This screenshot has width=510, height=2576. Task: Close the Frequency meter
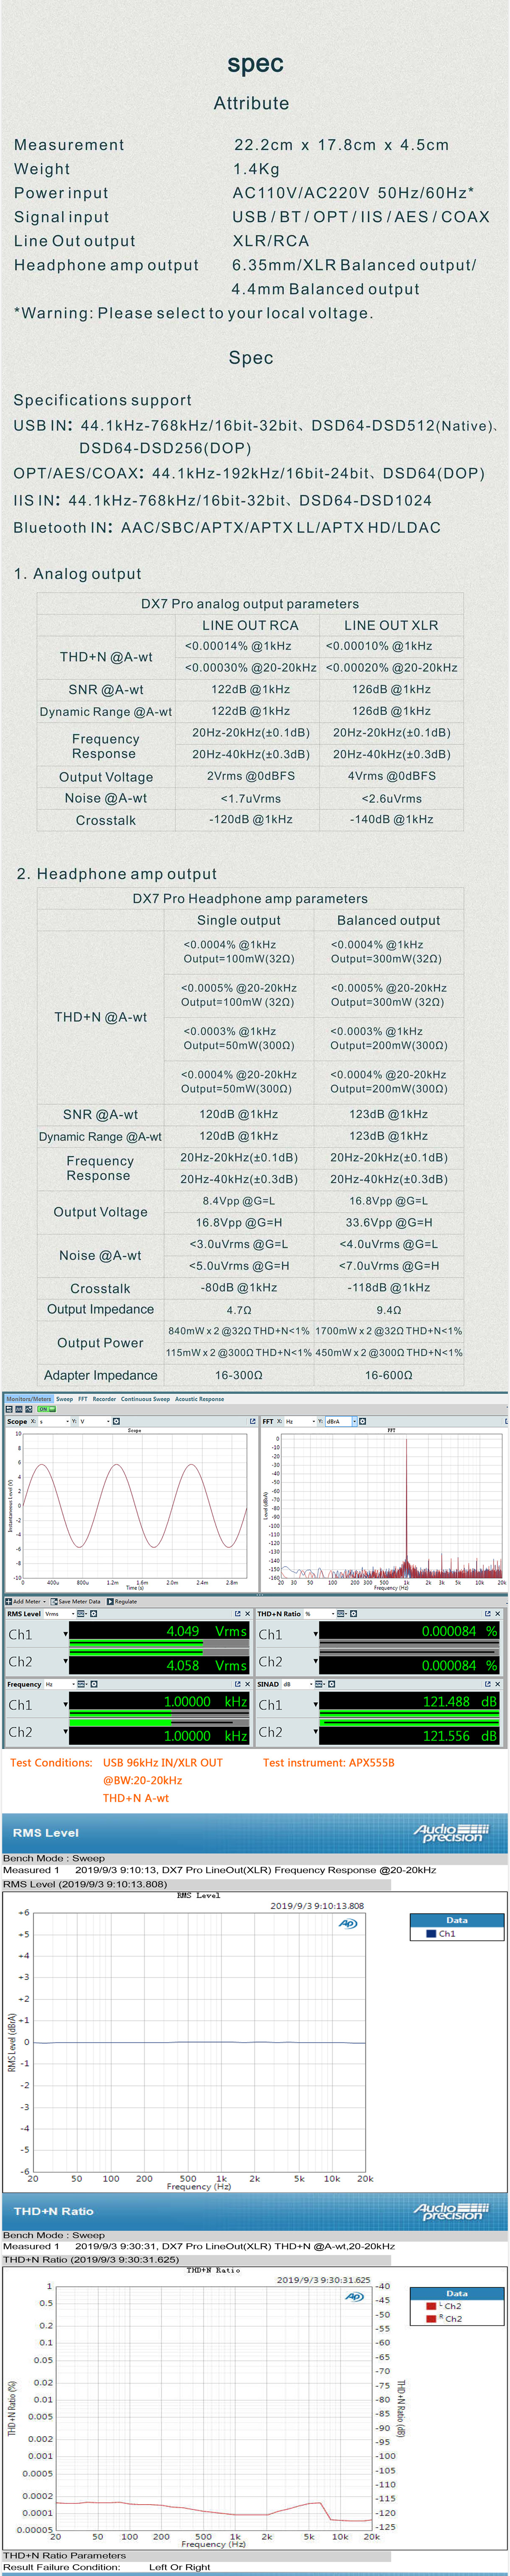coord(247,1684)
